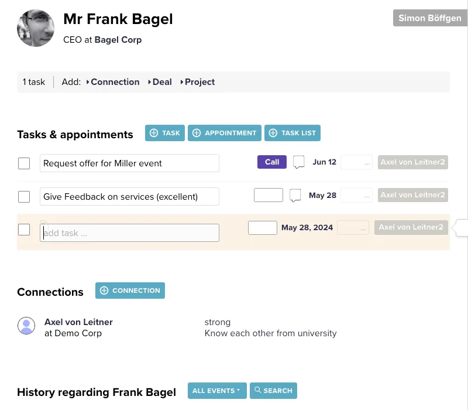The height and width of the screenshot is (410, 468).
Task: Expand the Add Deal option
Action: click(160, 82)
